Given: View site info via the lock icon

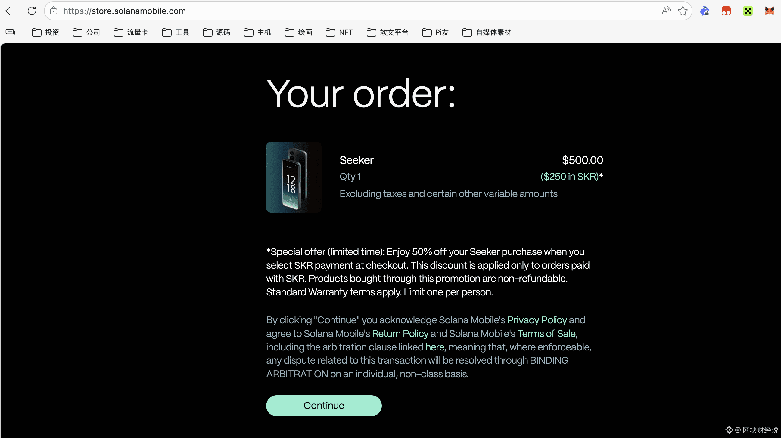Looking at the screenshot, I should click(54, 11).
